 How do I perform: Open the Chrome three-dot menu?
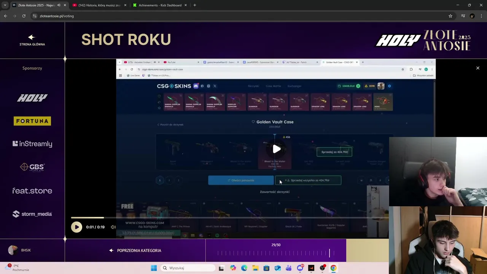tap(482, 16)
